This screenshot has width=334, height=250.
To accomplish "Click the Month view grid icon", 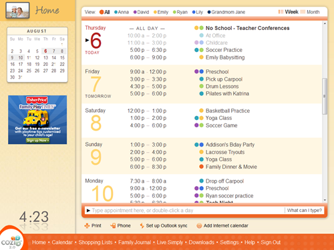I will (303, 12).
